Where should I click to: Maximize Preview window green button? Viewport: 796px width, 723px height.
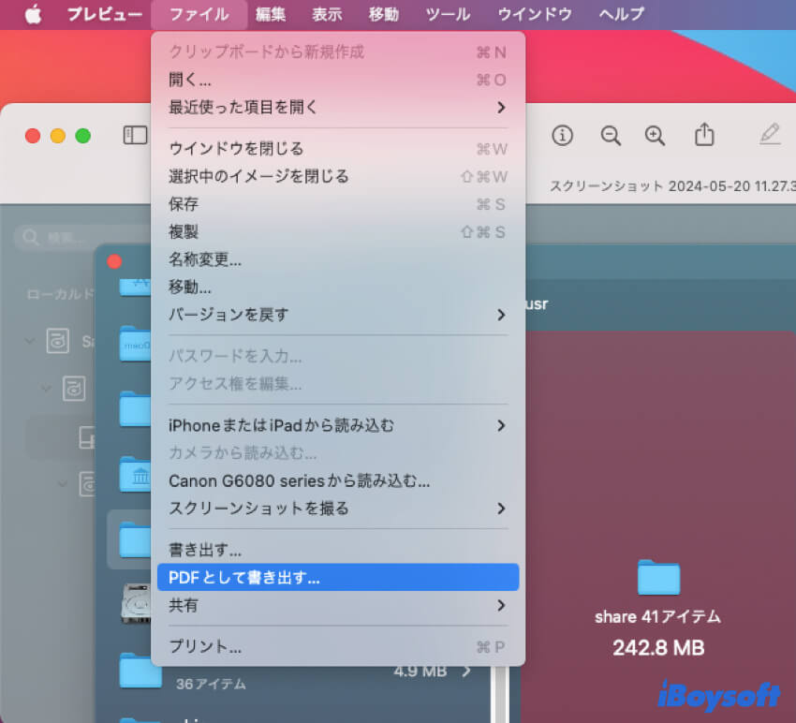tap(82, 136)
